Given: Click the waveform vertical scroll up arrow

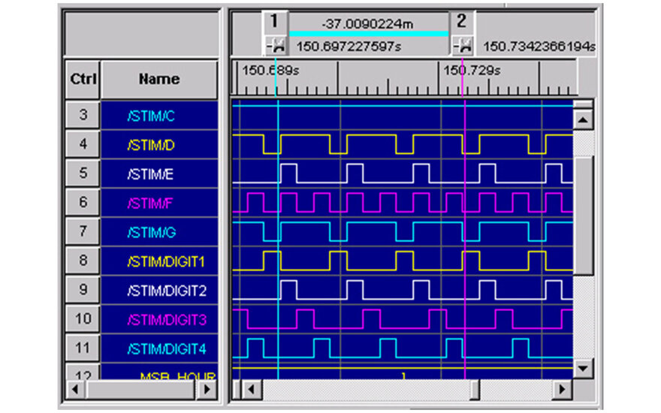Looking at the screenshot, I should coord(583,119).
